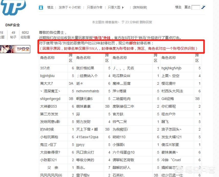Click cell jgeyy
The image size is (219, 177).
[80, 145]
